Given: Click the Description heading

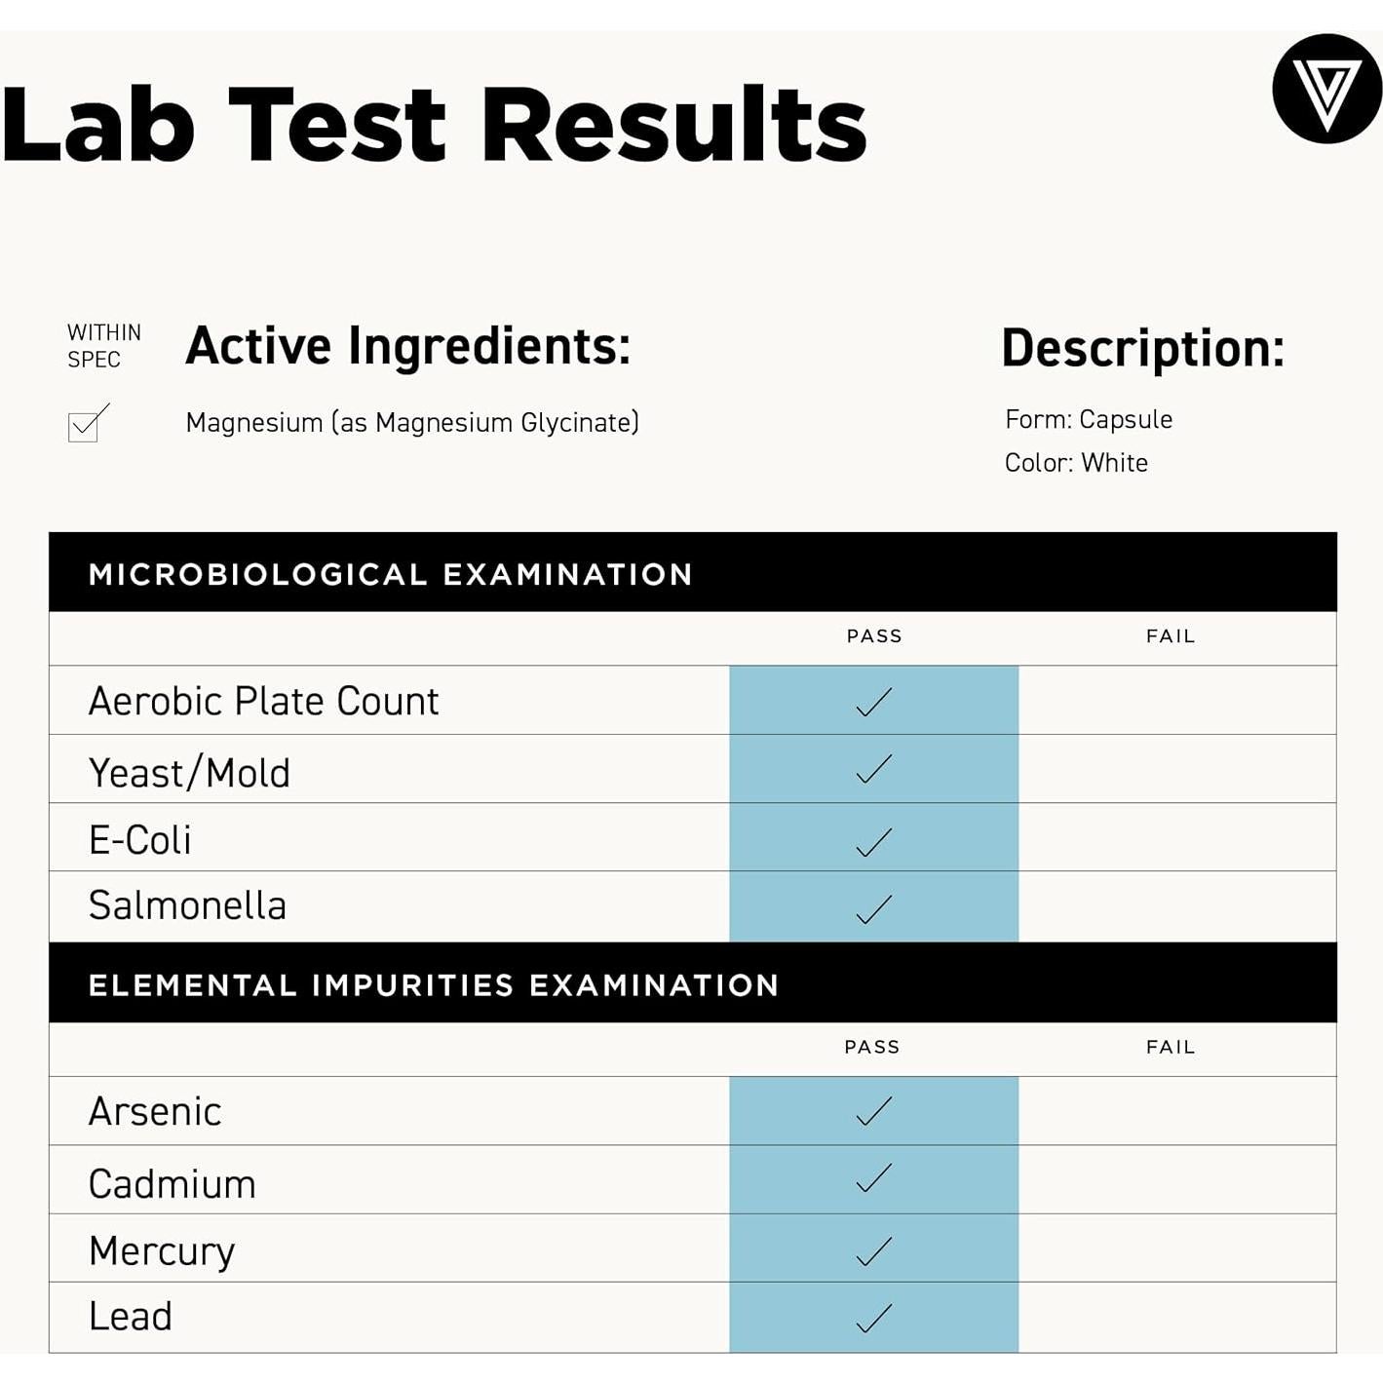Looking at the screenshot, I should (1142, 348).
